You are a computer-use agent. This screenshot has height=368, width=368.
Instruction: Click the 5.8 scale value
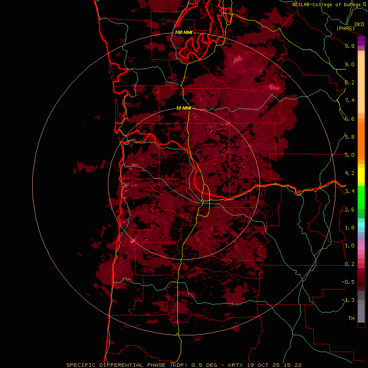point(350,137)
